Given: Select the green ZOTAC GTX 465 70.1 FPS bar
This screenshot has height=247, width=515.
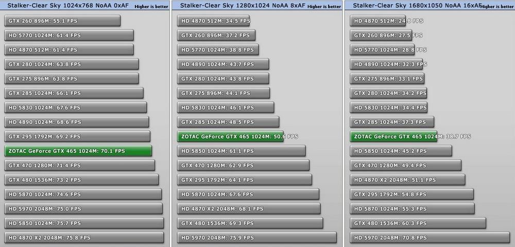Looking at the screenshot, I should [78, 151].
